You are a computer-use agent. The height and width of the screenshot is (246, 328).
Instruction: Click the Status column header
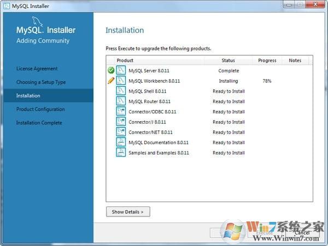click(x=228, y=60)
